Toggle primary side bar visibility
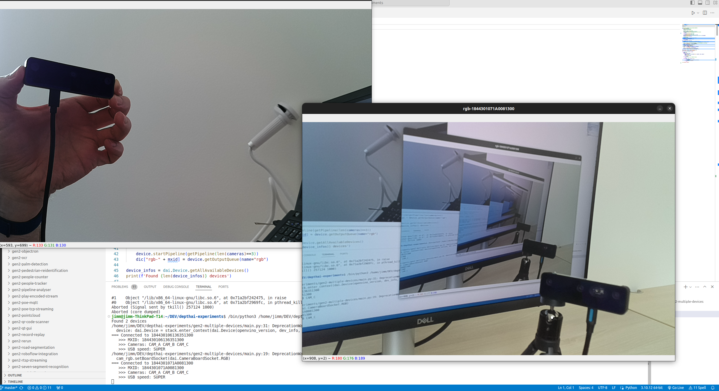 pyautogui.click(x=692, y=3)
